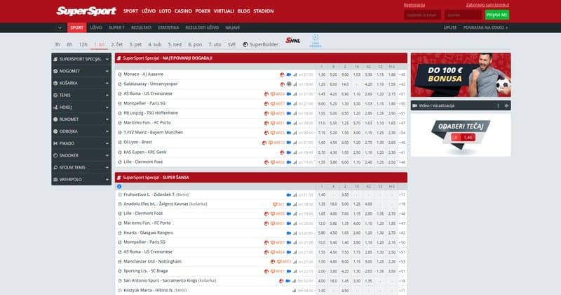The width and height of the screenshot is (561, 295).
Task: Click expand icon in Video i vizualizacija panel
Action: (506, 106)
